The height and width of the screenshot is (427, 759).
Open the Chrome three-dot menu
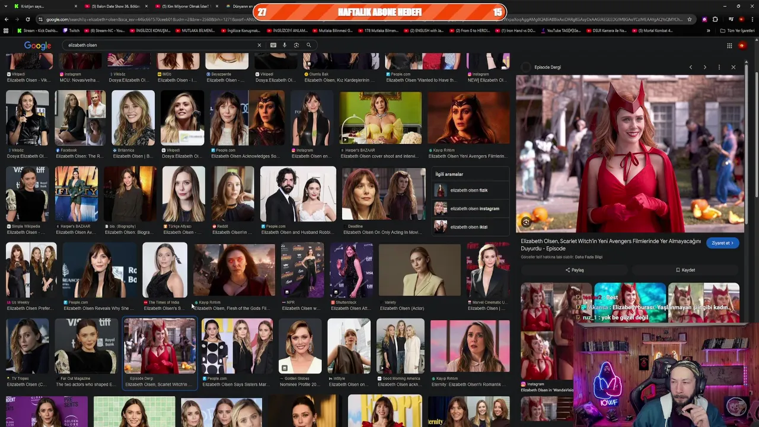tap(753, 19)
